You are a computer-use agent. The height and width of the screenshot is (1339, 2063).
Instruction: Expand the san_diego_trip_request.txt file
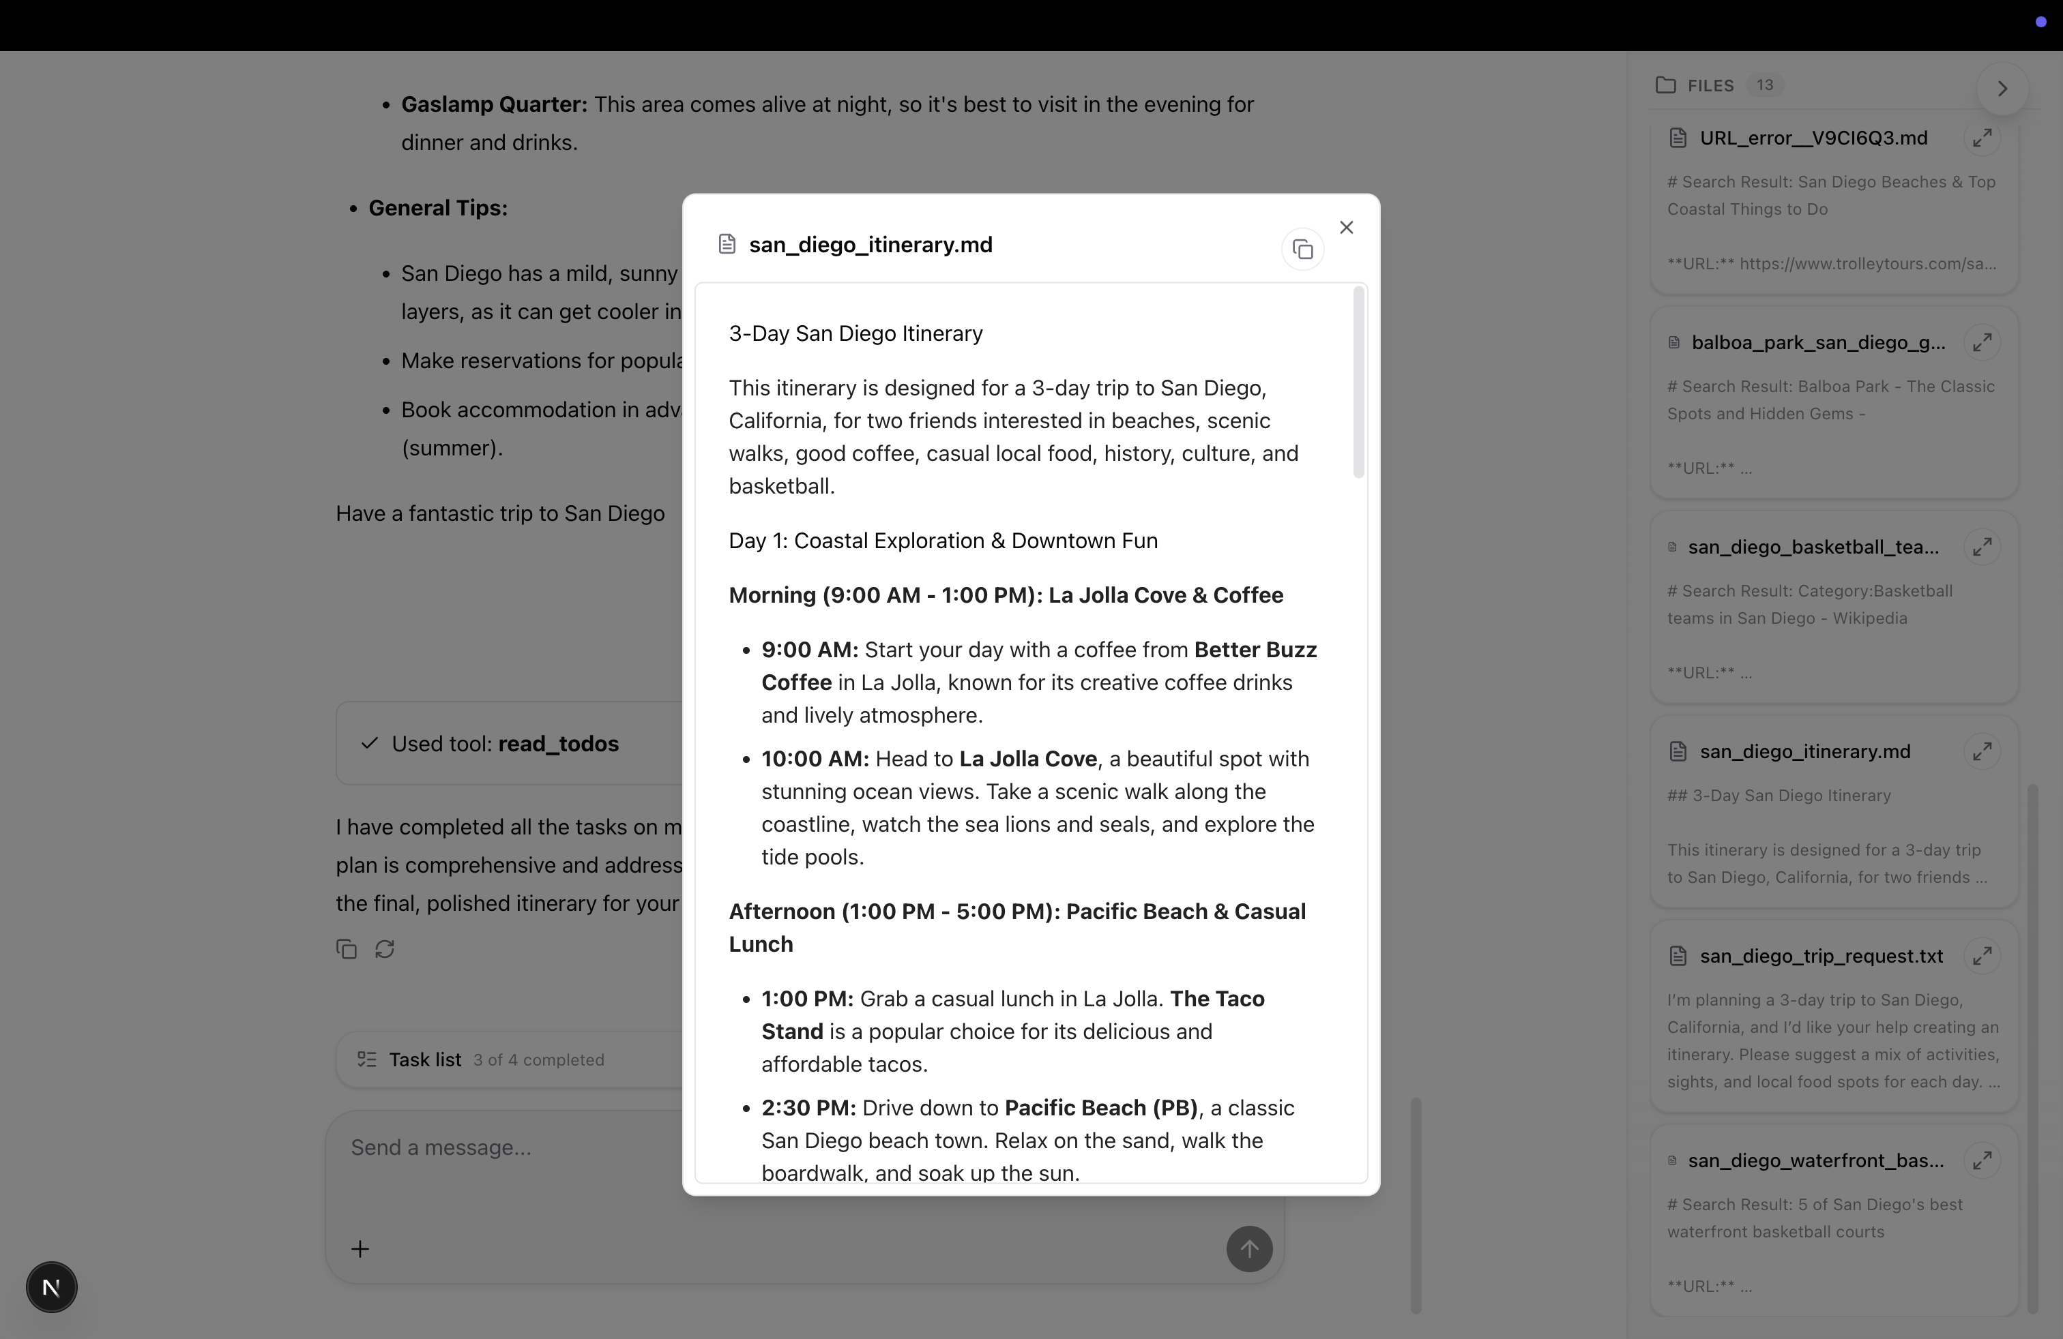click(x=1982, y=956)
